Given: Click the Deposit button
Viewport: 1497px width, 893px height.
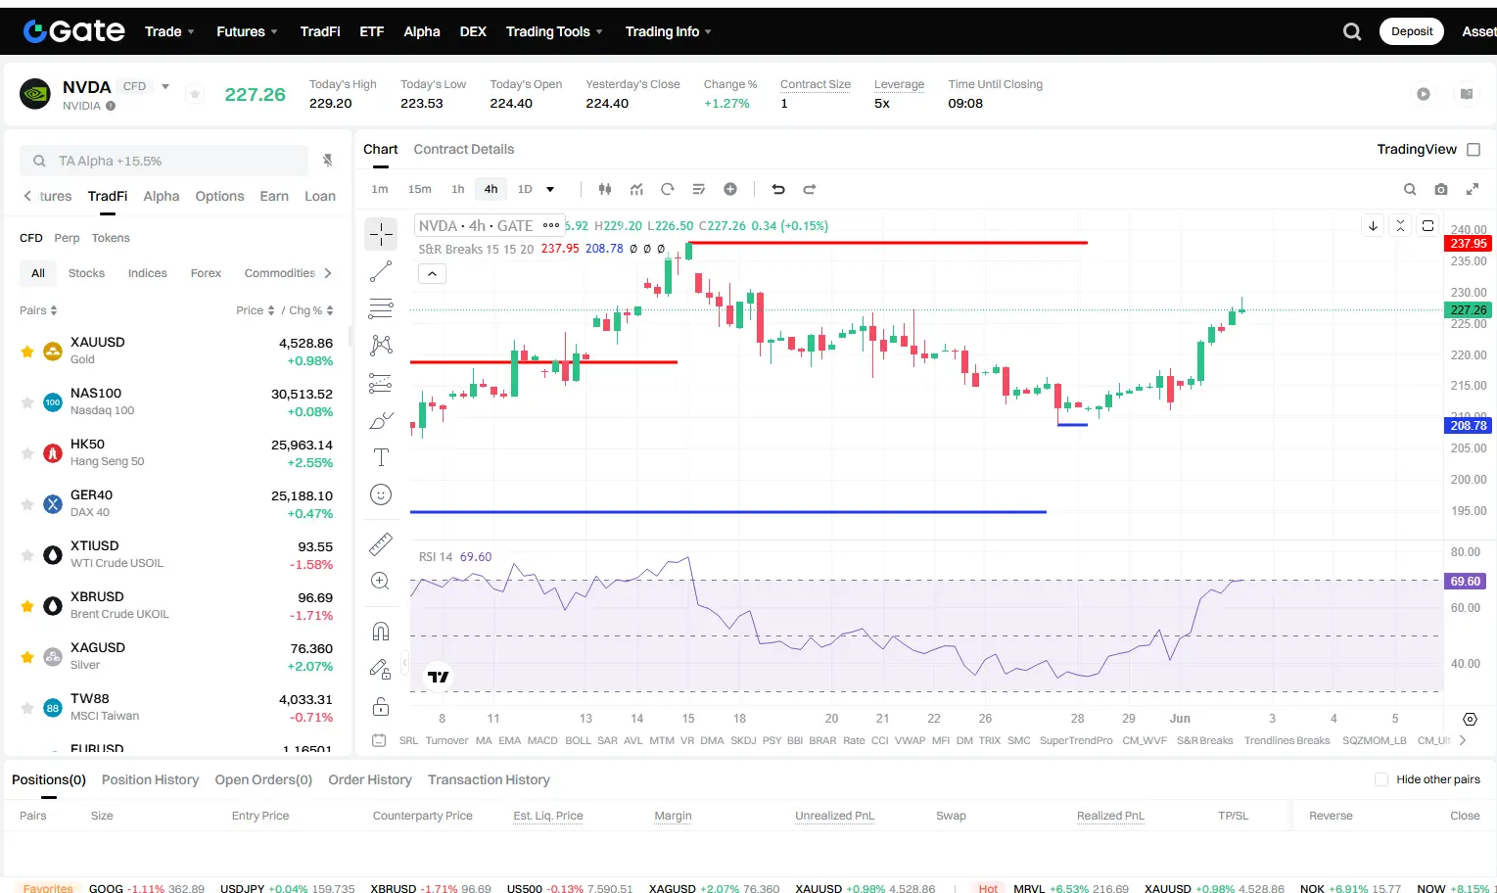Looking at the screenshot, I should 1412,31.
